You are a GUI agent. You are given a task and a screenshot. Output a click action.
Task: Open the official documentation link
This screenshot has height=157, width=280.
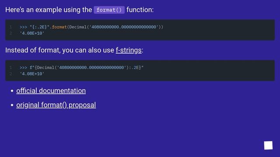[51, 91]
